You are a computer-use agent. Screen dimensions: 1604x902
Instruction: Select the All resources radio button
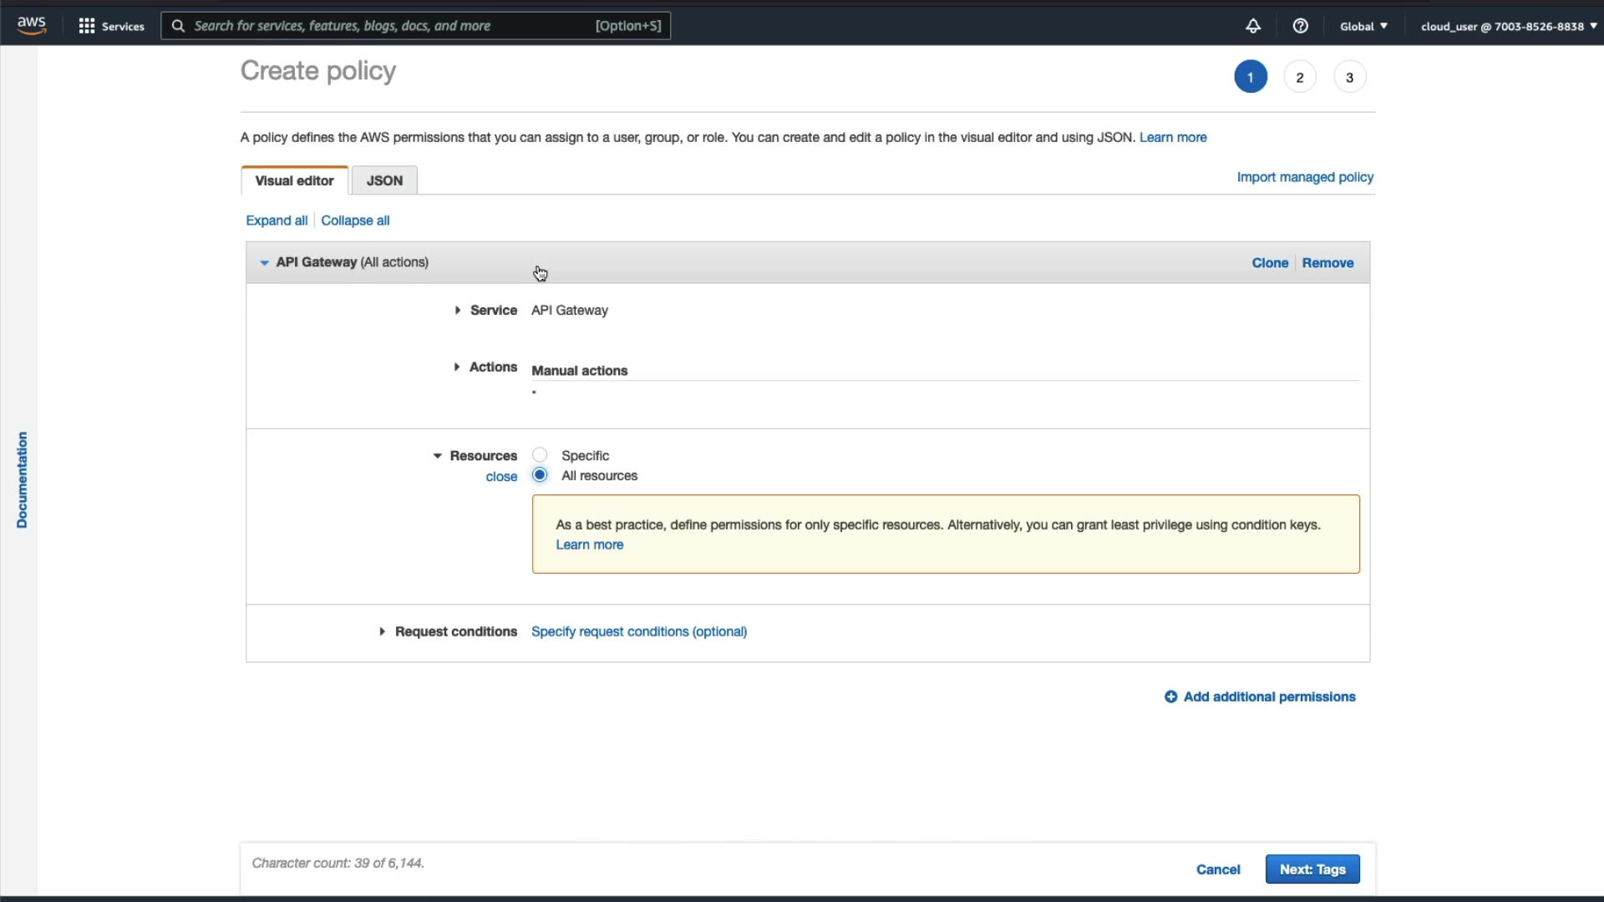point(540,475)
